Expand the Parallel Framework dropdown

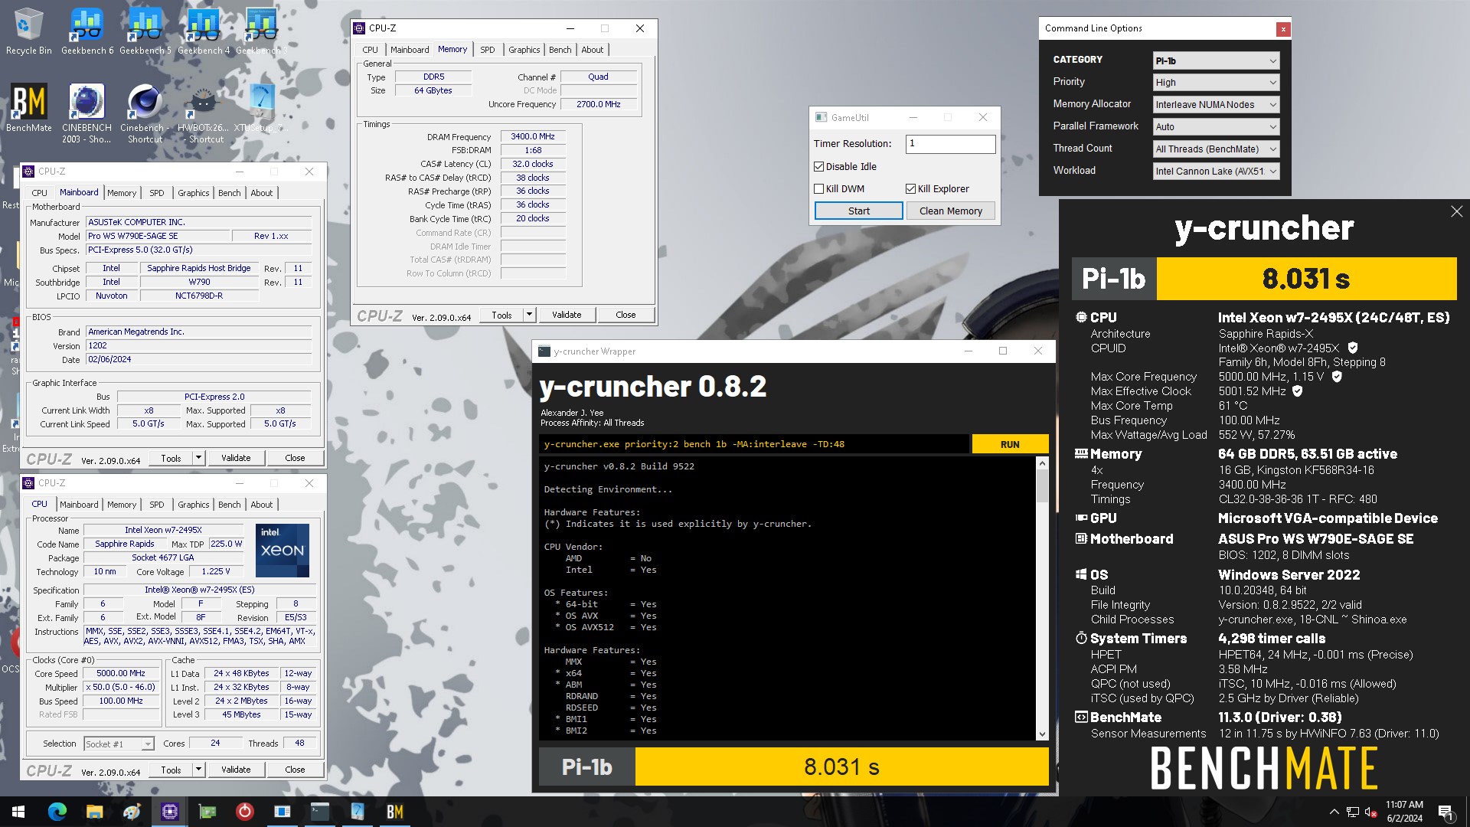point(1216,127)
